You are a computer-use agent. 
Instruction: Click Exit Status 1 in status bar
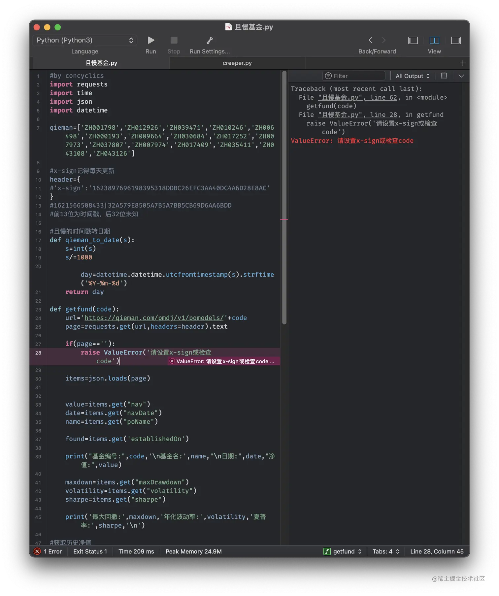[90, 551]
